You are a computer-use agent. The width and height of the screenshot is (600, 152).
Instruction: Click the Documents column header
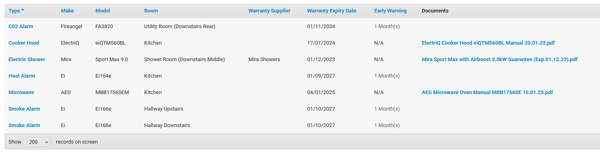tap(435, 11)
